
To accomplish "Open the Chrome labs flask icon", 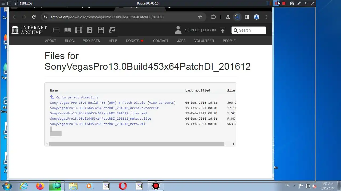I will [x=228, y=17].
